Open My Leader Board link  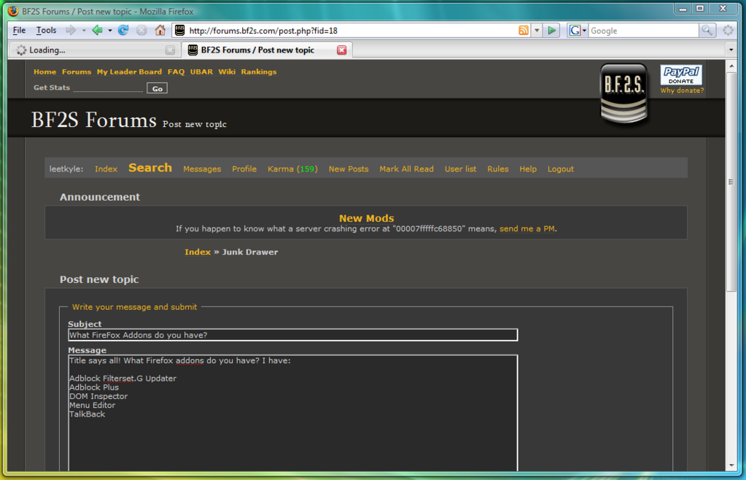(x=129, y=71)
